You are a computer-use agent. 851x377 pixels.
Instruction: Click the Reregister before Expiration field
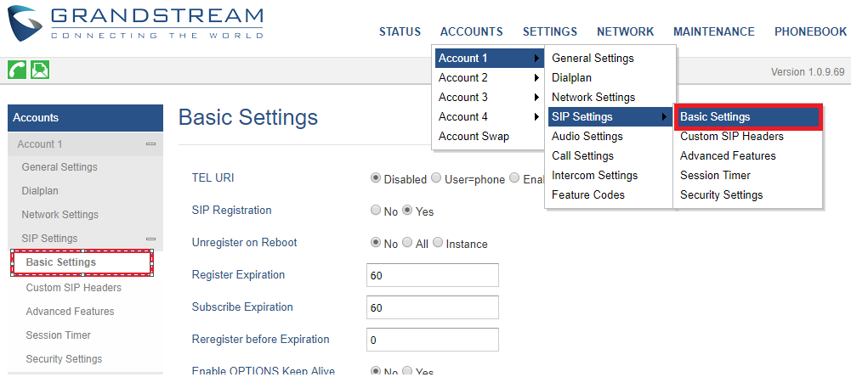click(433, 340)
